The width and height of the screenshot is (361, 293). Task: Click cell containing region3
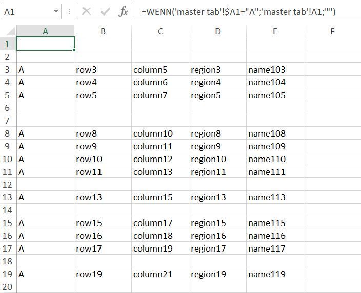218,70
